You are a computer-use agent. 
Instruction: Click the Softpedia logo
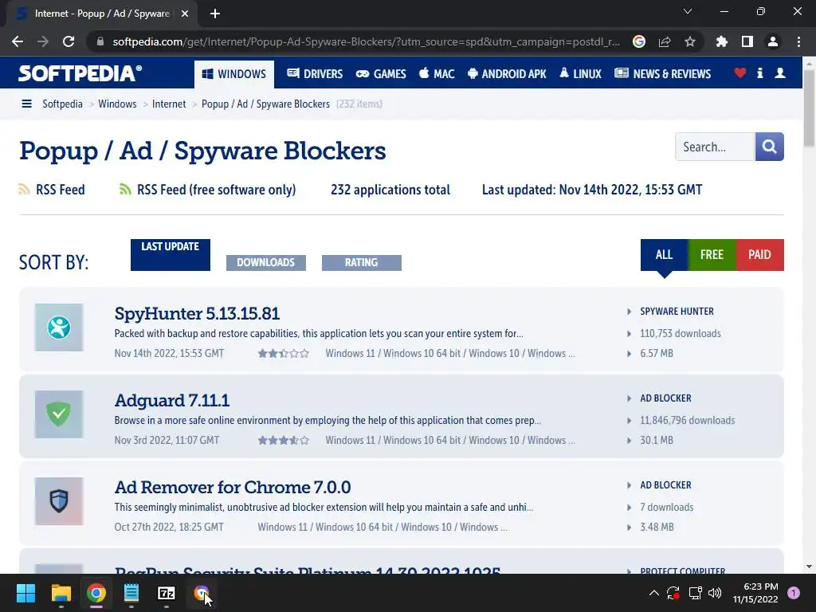80,73
